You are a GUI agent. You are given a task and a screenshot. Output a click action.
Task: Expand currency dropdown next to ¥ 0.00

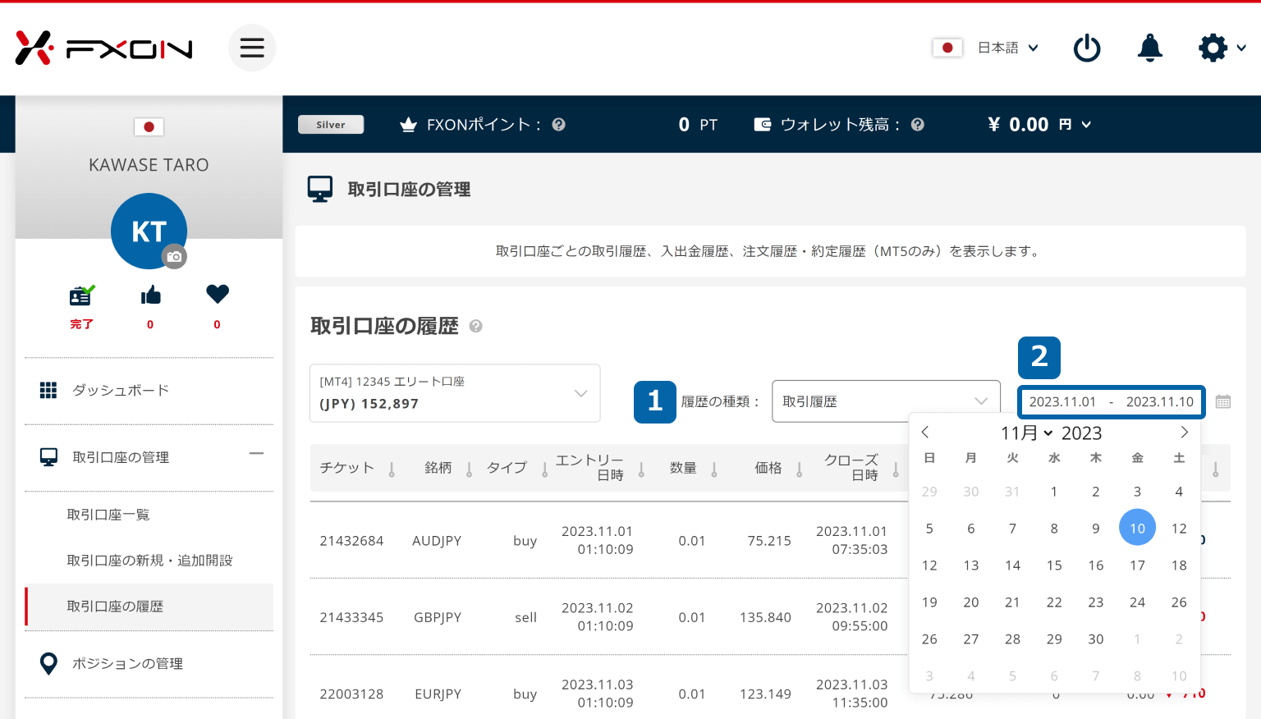(1086, 125)
